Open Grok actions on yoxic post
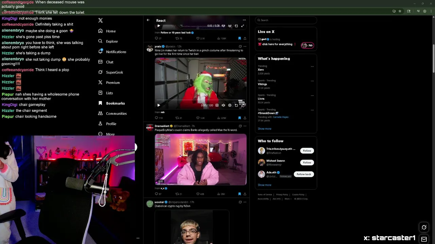Image resolution: width=435 pixels, height=244 pixels. tap(240, 46)
